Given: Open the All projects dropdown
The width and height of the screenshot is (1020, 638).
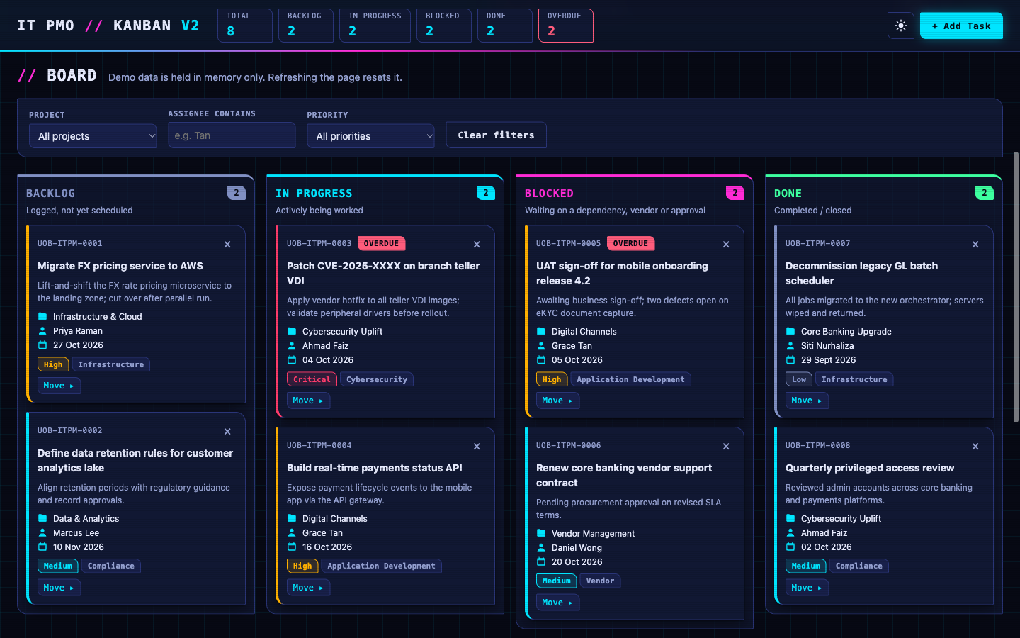Looking at the screenshot, I should click(93, 136).
